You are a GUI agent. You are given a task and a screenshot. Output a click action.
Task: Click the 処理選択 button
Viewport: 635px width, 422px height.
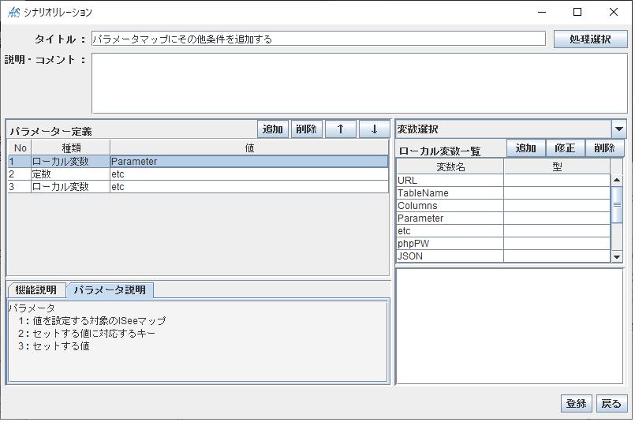coord(590,39)
